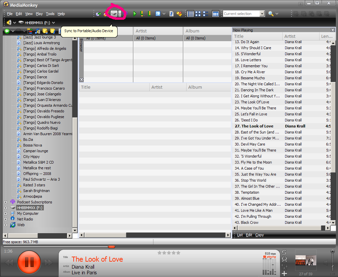Sort Now Playing by Title column
338x277 pixels.
pyautogui.click(x=258, y=36)
